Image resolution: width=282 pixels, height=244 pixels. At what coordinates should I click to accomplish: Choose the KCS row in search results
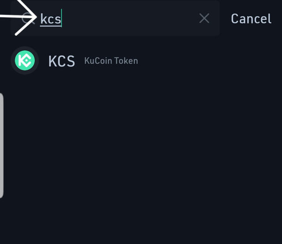click(141, 60)
